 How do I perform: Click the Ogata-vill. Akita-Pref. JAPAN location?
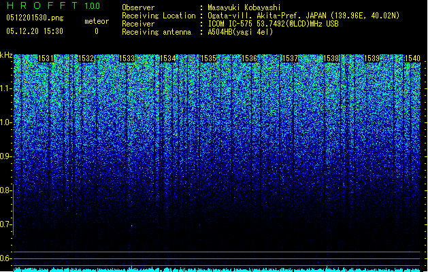pos(303,16)
